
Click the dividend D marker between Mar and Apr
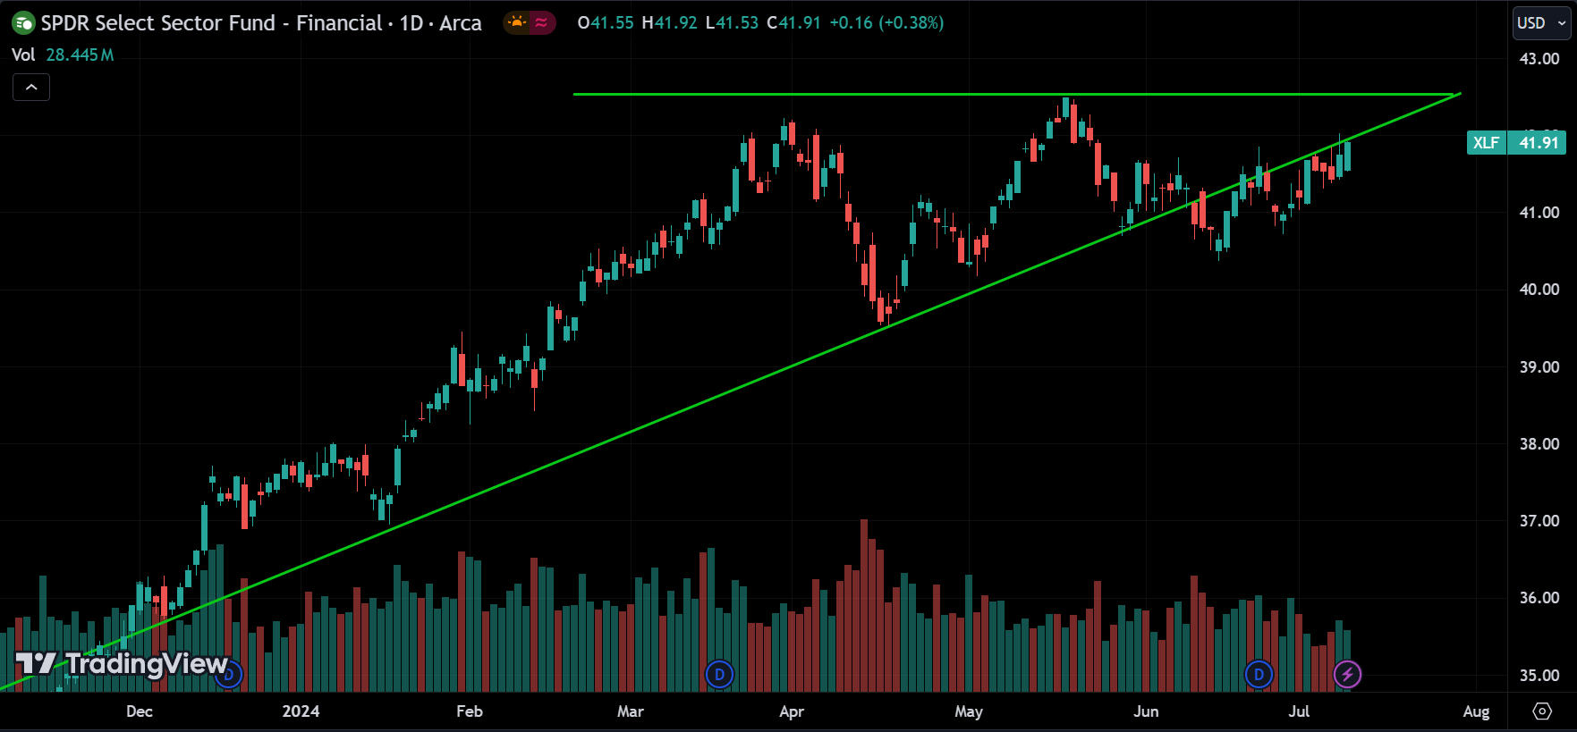[719, 674]
